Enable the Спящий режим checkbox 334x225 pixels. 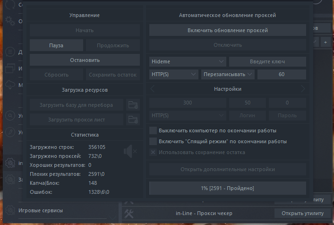(x=153, y=141)
